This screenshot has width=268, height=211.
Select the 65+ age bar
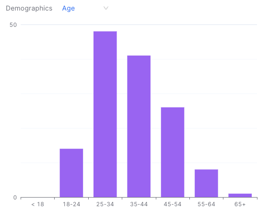(x=240, y=196)
